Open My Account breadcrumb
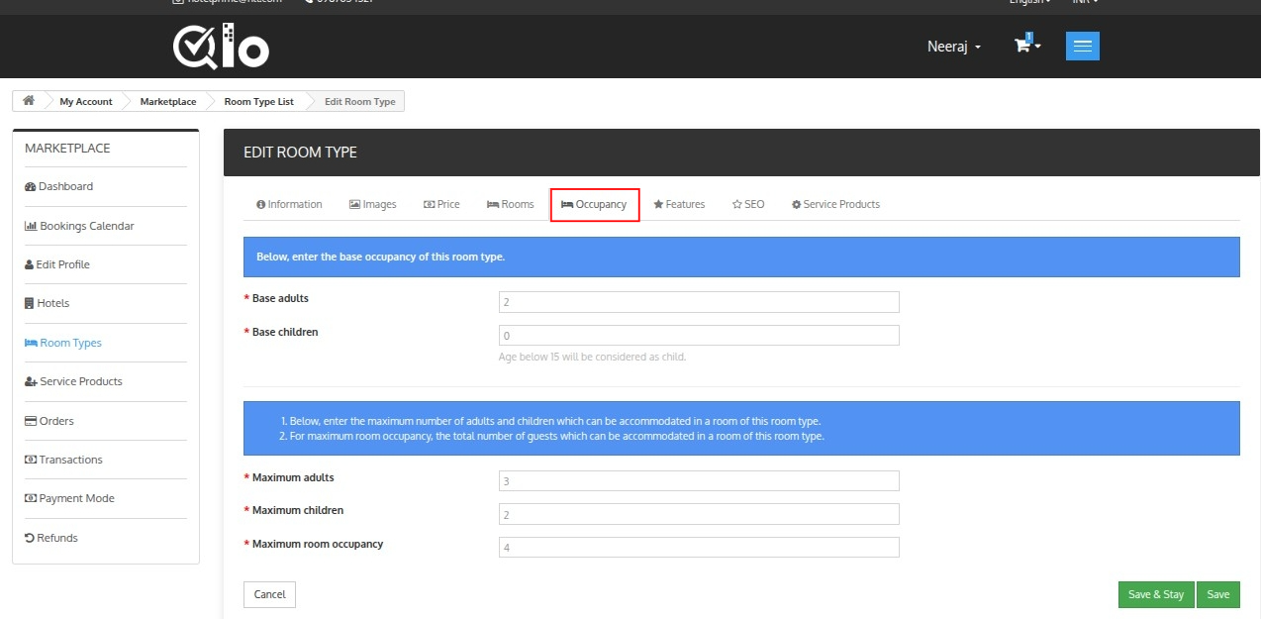This screenshot has width=1261, height=619. click(86, 102)
